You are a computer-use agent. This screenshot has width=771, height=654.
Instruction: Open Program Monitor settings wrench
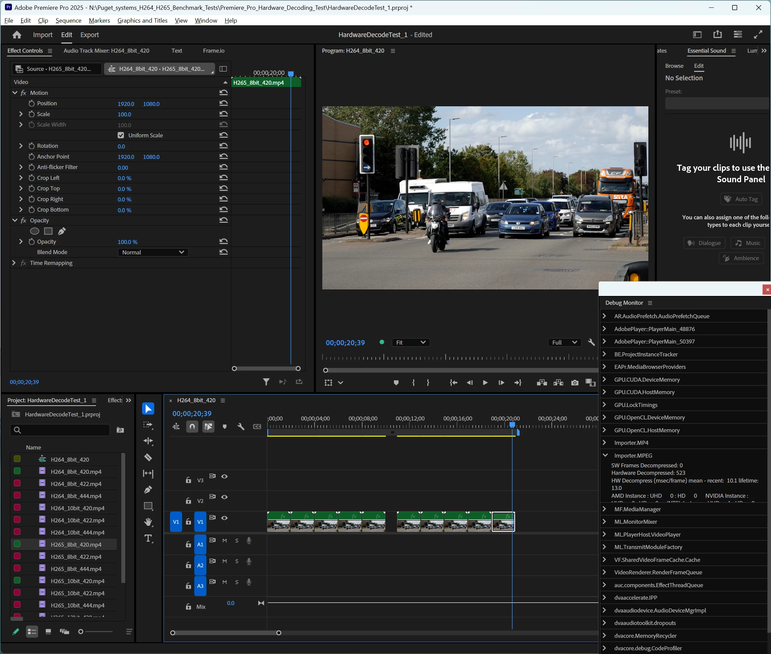[x=591, y=342]
